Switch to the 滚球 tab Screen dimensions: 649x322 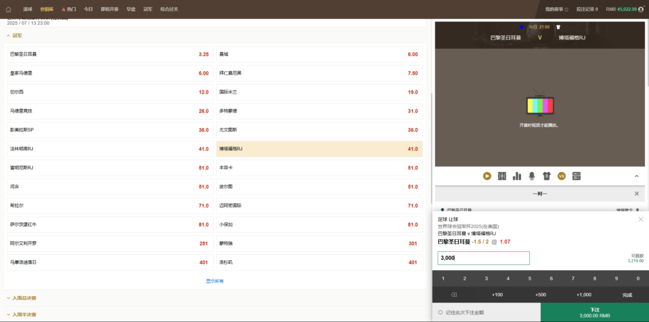[x=27, y=9]
